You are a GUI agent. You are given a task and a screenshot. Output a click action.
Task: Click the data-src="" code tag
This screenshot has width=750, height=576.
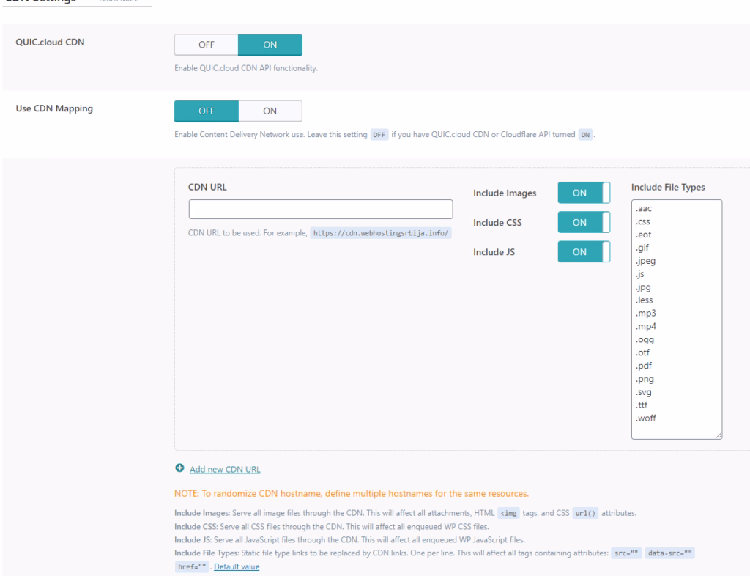pyautogui.click(x=669, y=553)
